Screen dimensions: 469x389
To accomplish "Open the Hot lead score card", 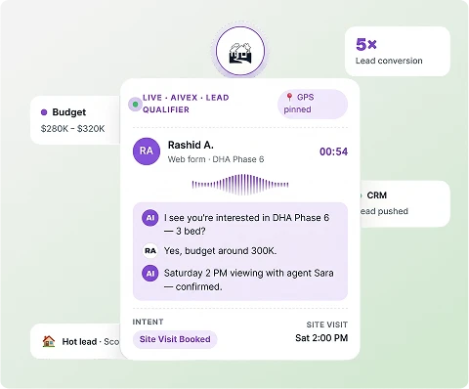I will (x=75, y=341).
